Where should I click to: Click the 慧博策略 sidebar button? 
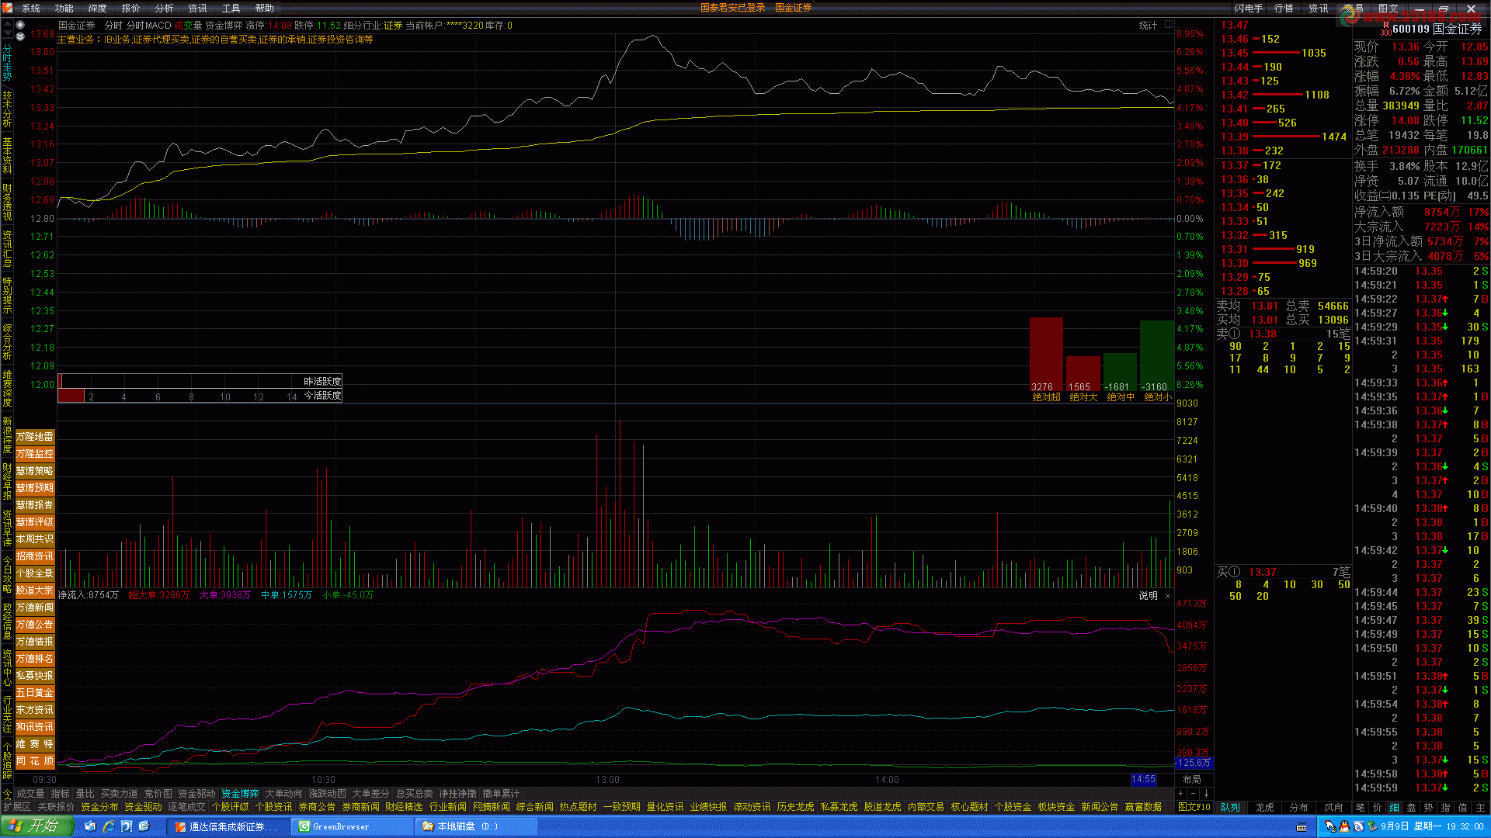(35, 471)
